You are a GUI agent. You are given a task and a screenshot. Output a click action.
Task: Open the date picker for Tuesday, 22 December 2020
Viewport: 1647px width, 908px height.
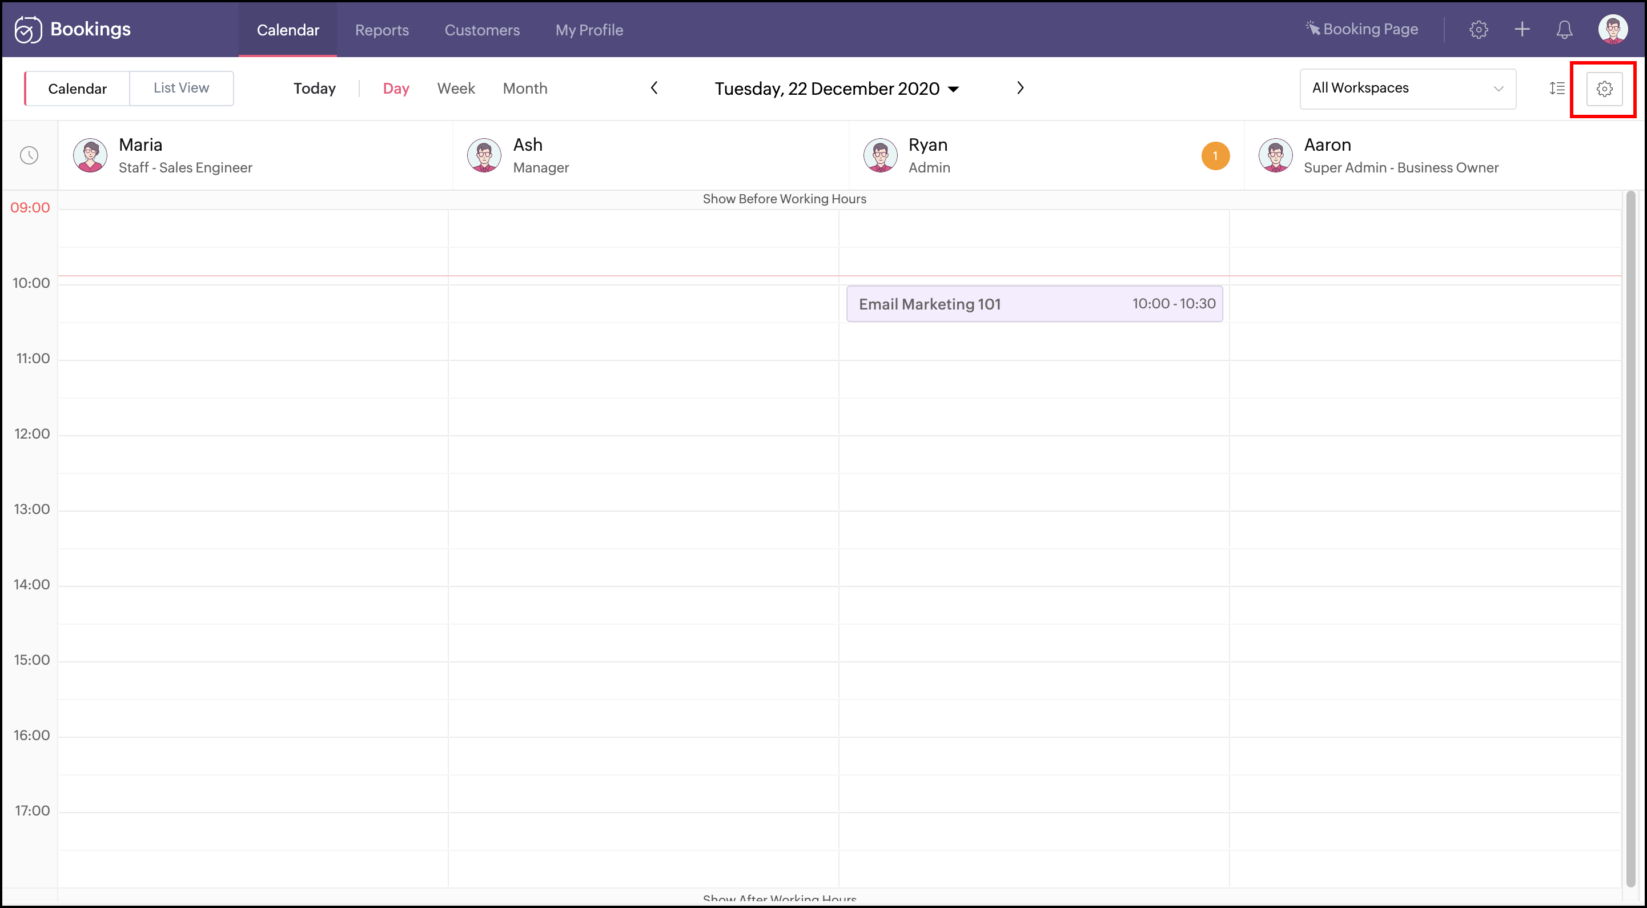(x=836, y=89)
